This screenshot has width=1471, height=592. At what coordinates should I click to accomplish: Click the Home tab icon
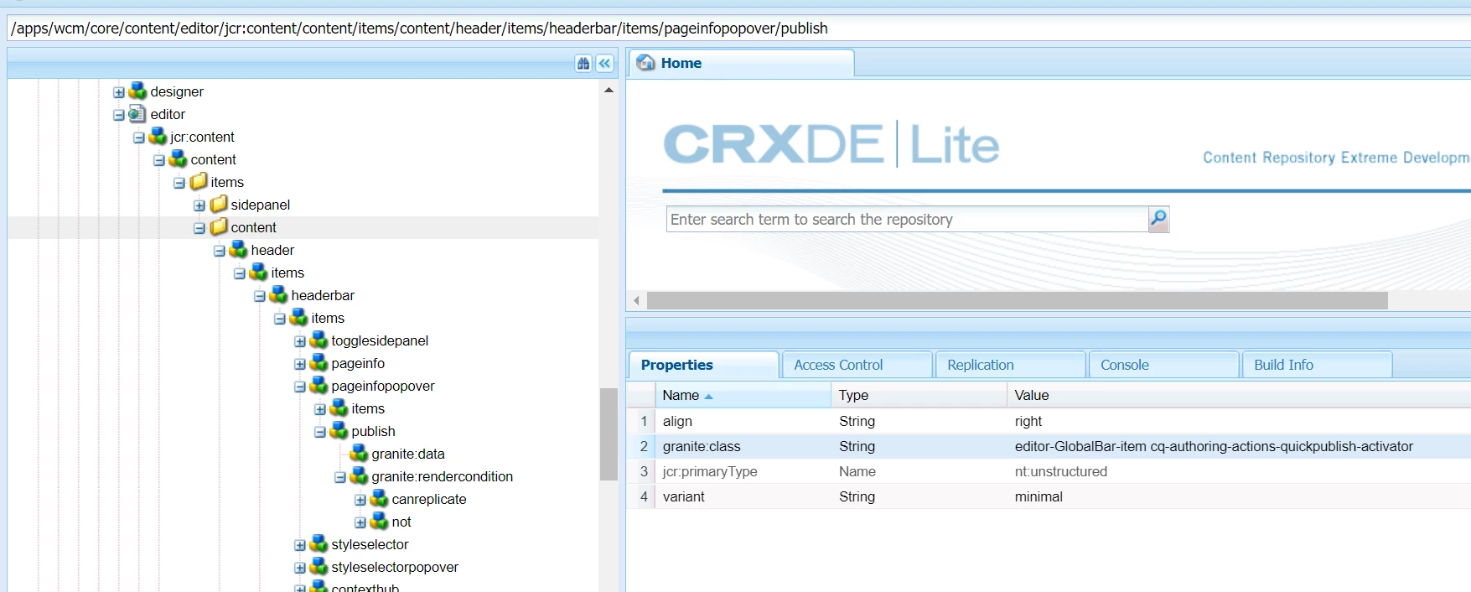point(646,63)
